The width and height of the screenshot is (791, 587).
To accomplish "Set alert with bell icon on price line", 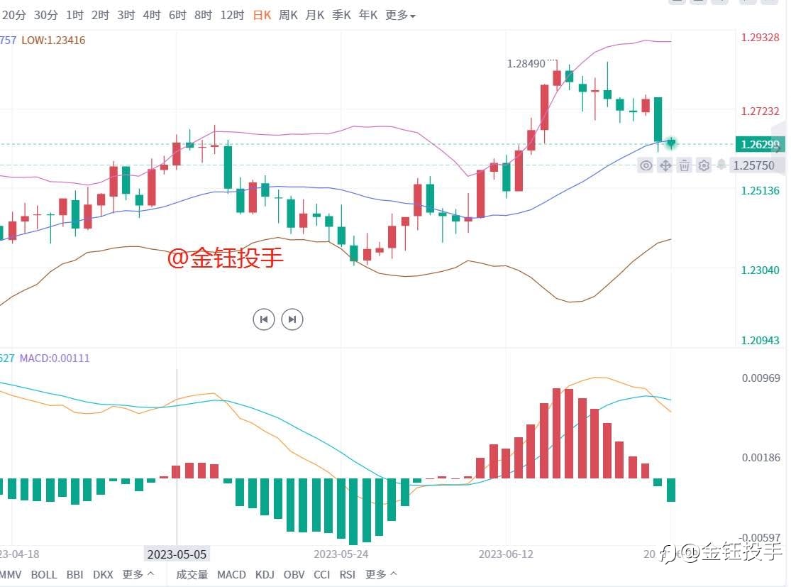I will tap(721, 165).
